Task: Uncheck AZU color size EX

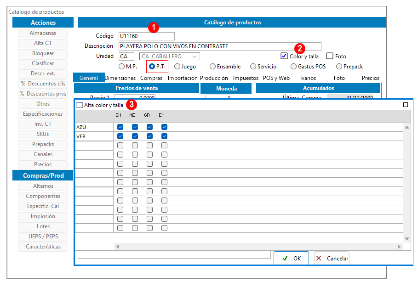Action: click(x=164, y=127)
